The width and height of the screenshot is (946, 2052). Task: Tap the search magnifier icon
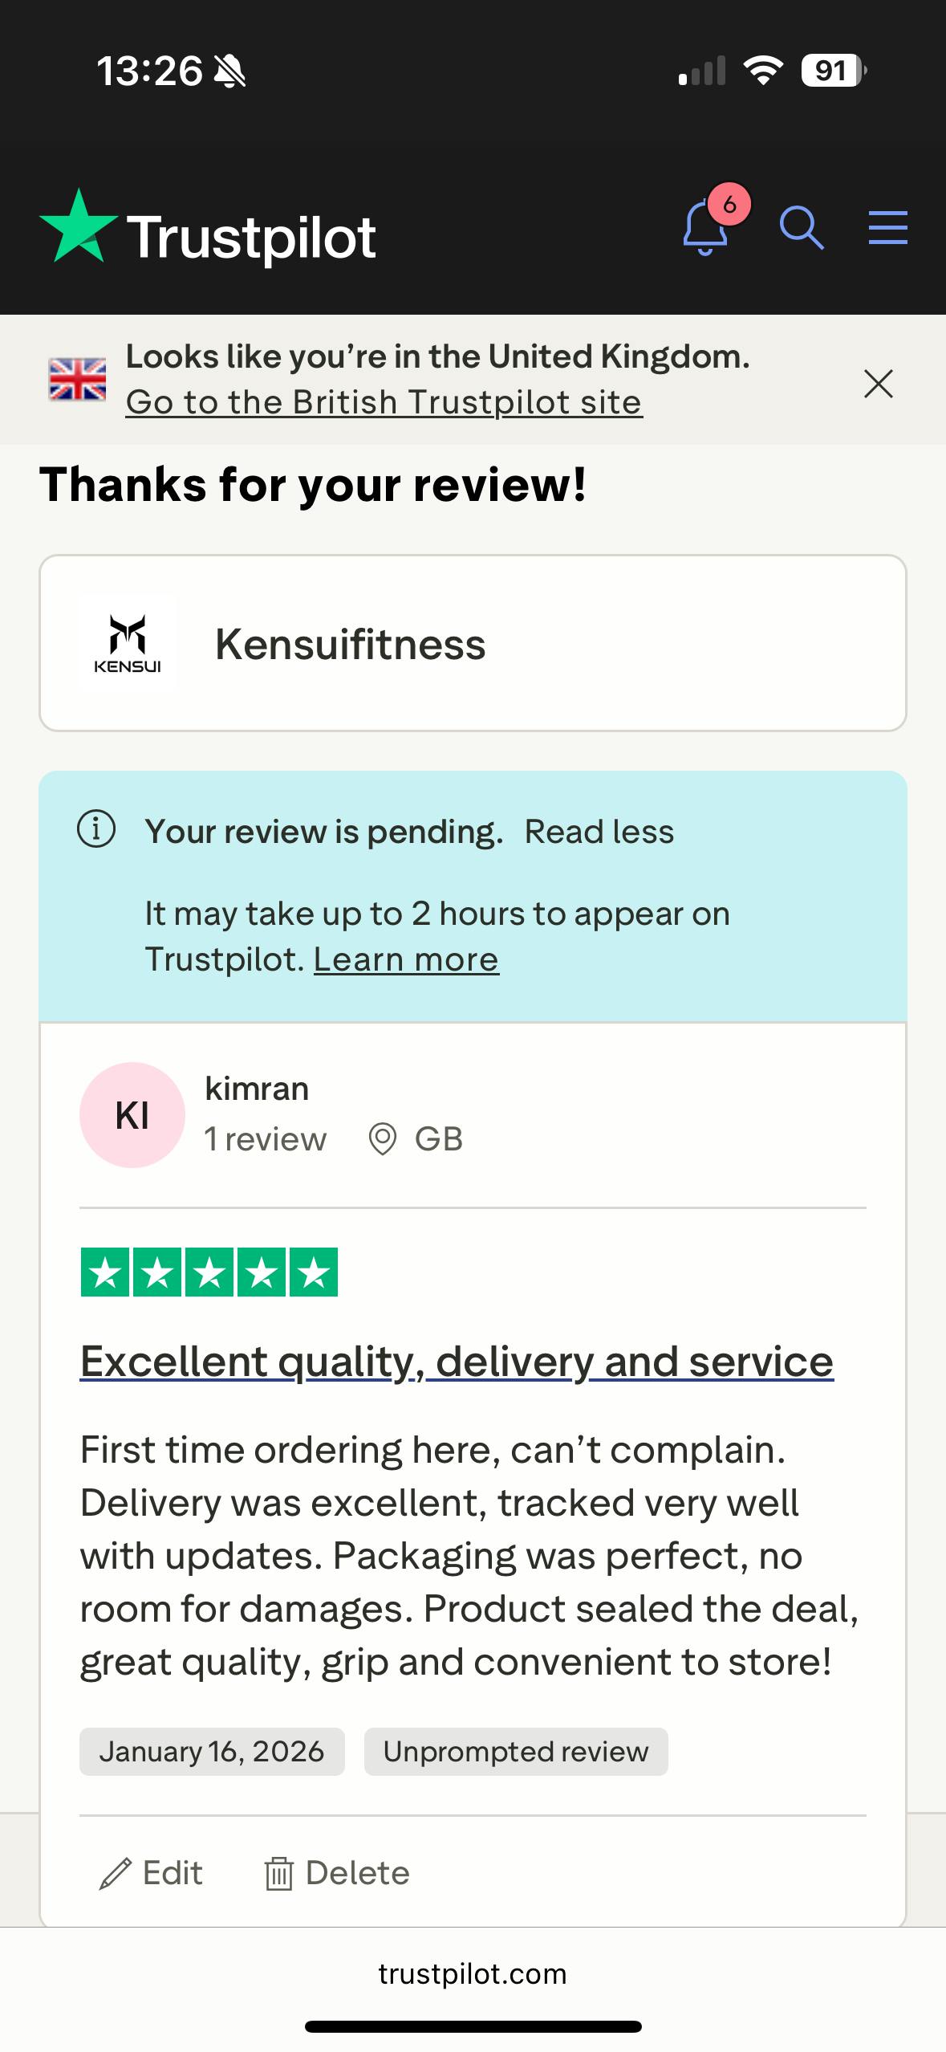[x=801, y=228]
